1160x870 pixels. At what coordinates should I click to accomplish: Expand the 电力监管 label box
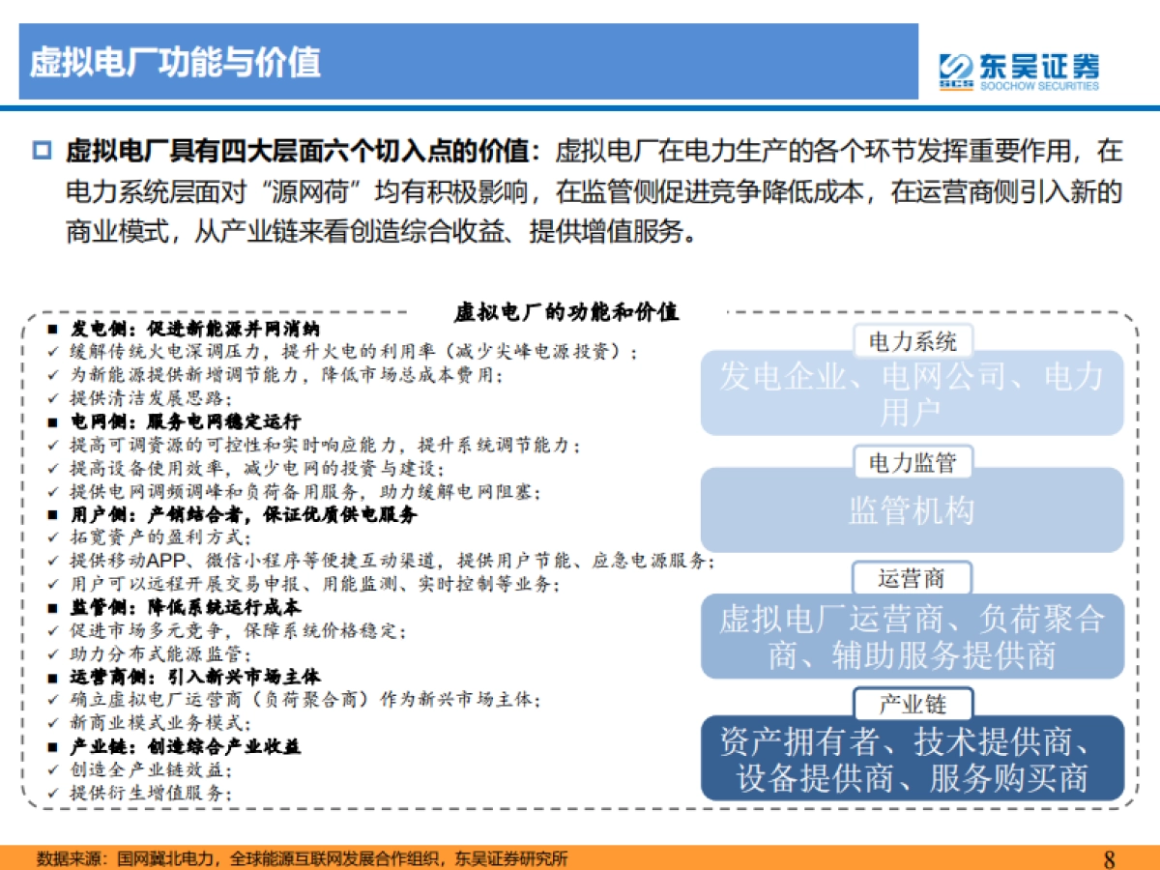tap(913, 461)
